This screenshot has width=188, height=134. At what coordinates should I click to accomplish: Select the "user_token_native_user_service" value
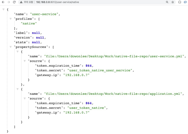[x=100, y=70]
